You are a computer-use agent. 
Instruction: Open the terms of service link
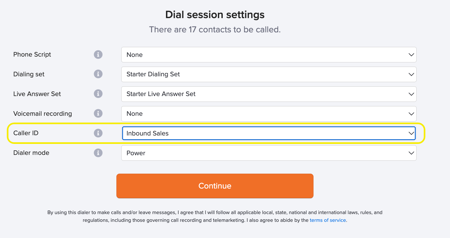click(328, 220)
